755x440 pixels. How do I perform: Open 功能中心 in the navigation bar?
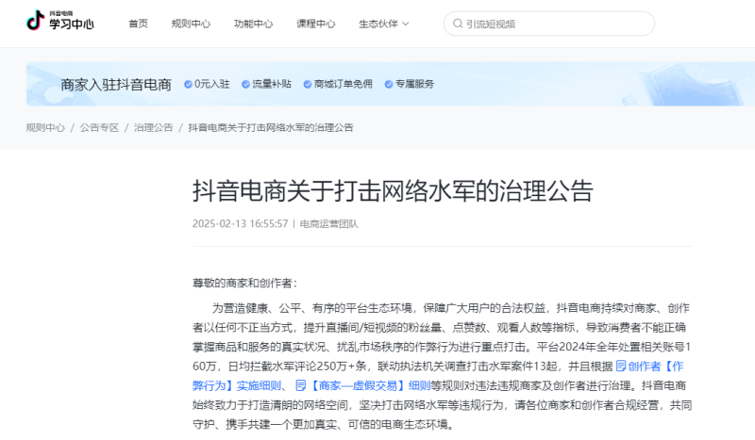(253, 24)
